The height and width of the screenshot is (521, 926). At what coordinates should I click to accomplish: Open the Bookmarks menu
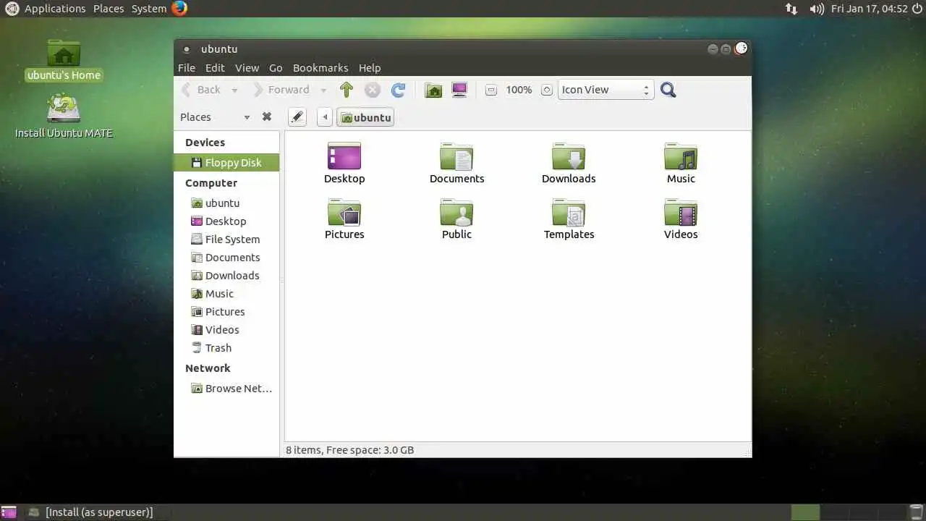[320, 68]
